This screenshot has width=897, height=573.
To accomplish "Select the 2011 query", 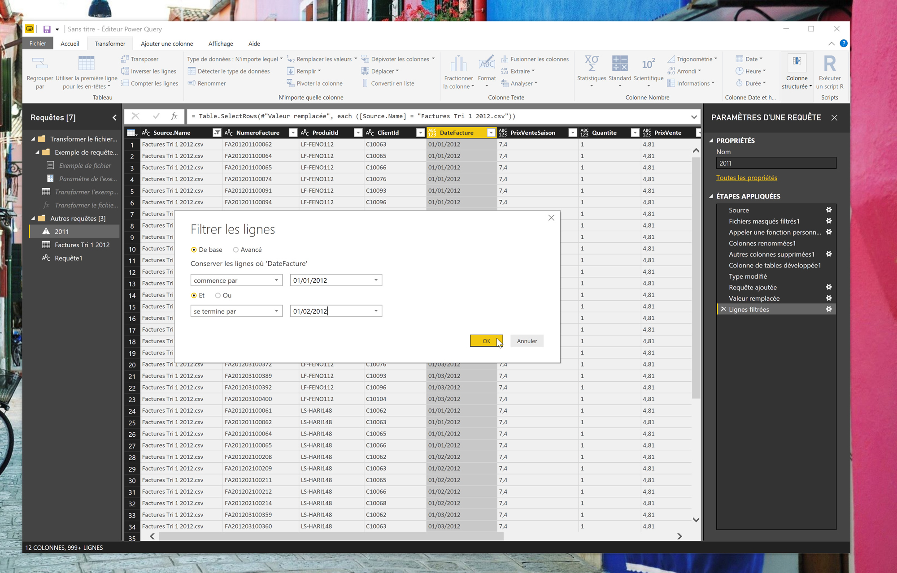I will [x=74, y=232].
